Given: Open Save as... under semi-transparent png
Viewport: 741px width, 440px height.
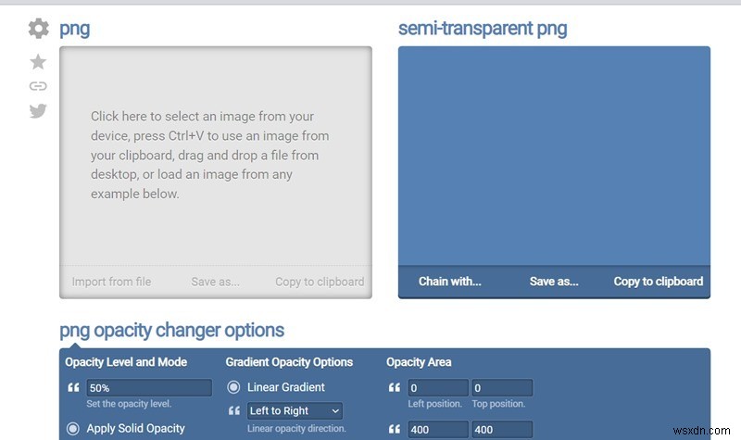Looking at the screenshot, I should [554, 282].
